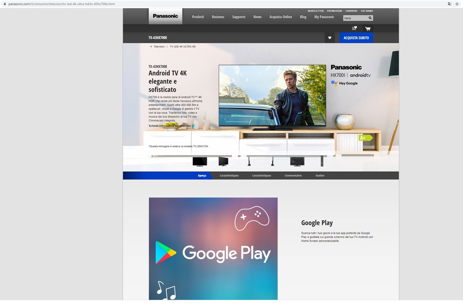Click the TX-43HX700E title in product bar
Viewport: 463px width, 304px height.
click(x=158, y=38)
